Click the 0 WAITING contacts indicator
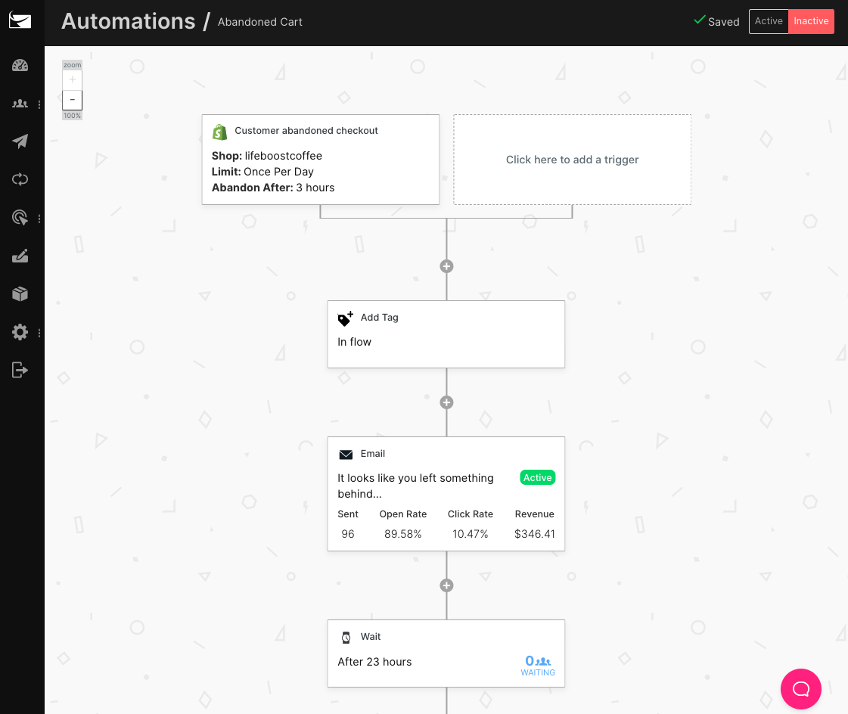This screenshot has width=848, height=714. pyautogui.click(x=538, y=666)
